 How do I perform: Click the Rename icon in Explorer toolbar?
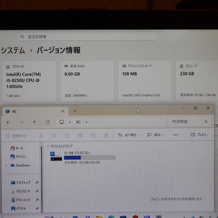(80, 135)
